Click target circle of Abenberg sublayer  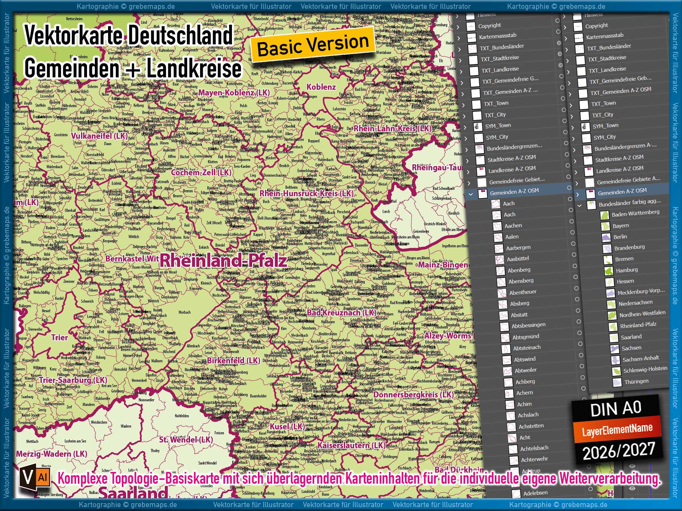(x=574, y=266)
